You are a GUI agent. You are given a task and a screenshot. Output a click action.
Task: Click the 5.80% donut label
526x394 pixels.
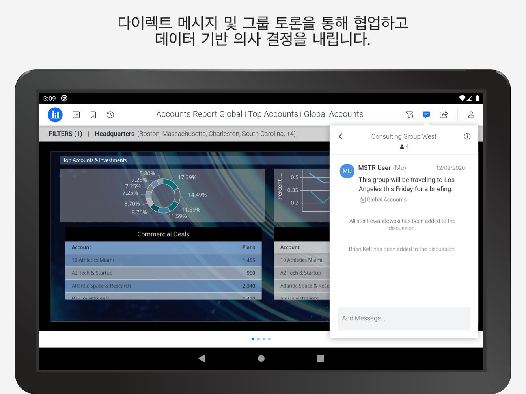click(147, 173)
